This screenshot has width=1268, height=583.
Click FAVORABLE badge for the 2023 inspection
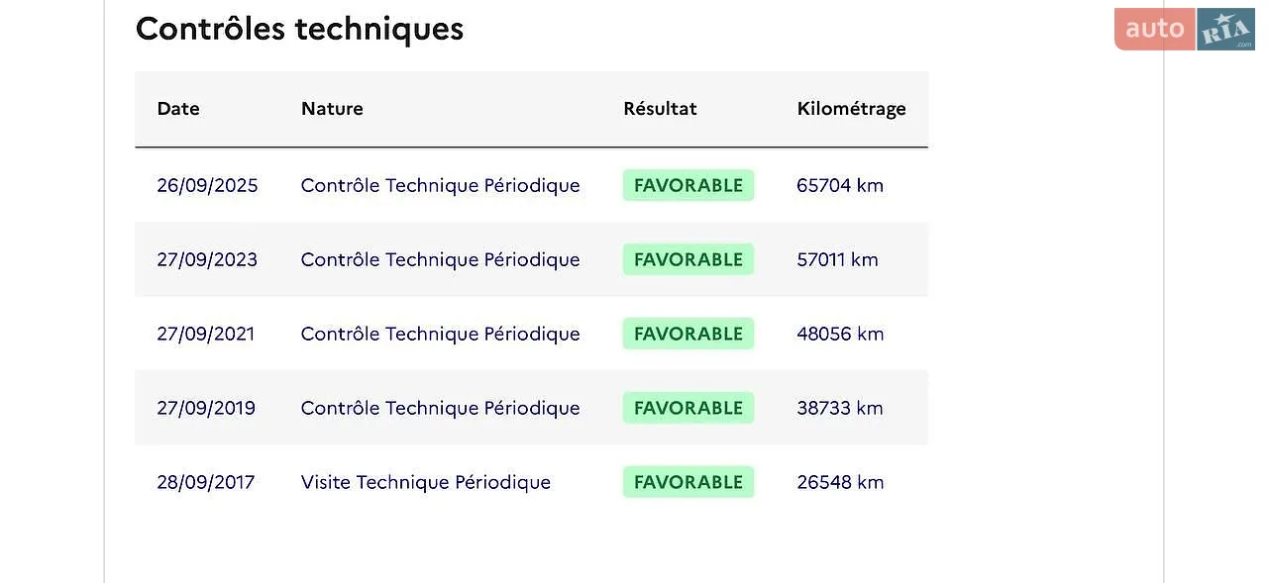click(x=688, y=259)
